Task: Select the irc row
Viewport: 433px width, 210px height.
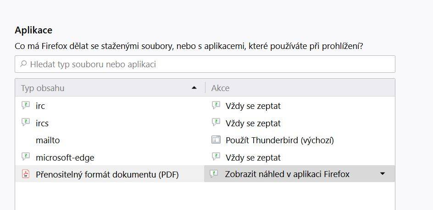Action: [x=205, y=106]
